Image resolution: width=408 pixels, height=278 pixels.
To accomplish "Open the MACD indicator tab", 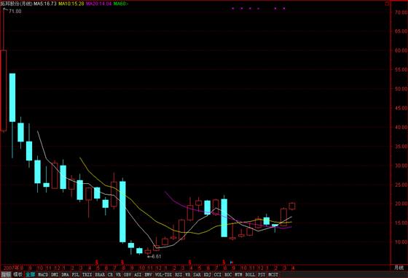I will click(43, 274).
